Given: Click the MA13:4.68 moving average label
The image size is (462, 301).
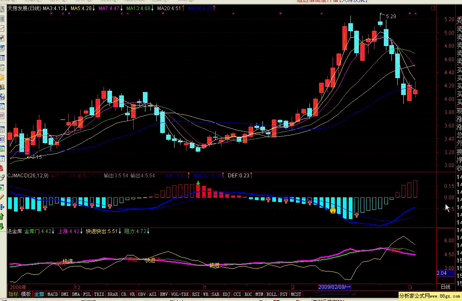Looking at the screenshot, I should pyautogui.click(x=138, y=8).
